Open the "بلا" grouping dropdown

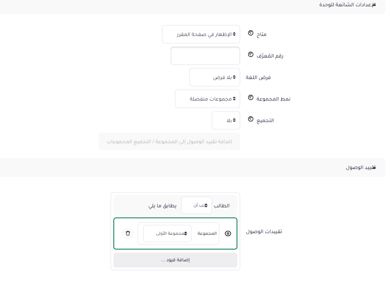(226, 120)
